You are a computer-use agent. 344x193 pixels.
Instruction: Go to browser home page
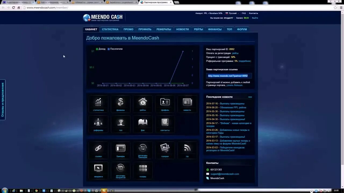pyautogui.click(x=19, y=8)
